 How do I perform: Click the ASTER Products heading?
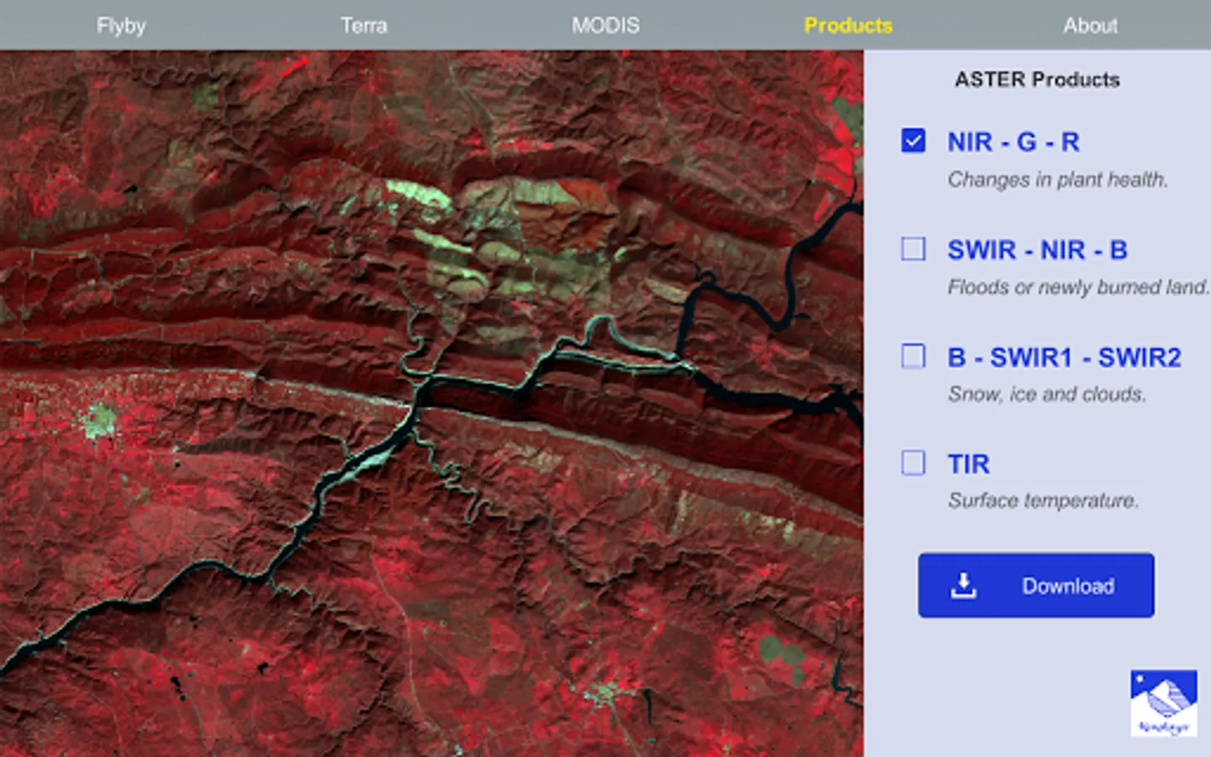[x=1037, y=79]
